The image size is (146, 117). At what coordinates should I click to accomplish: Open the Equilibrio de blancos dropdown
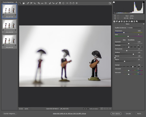[x=135, y=28]
